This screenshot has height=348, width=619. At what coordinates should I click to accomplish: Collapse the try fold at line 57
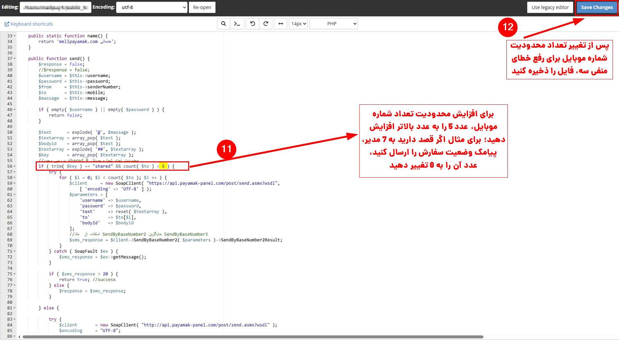15,172
